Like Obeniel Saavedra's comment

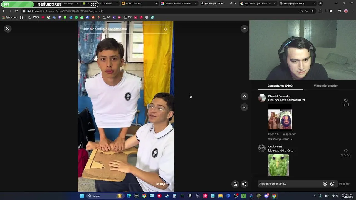click(346, 101)
